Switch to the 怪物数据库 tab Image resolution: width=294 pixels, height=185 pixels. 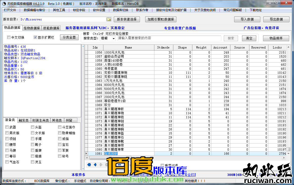click(32, 28)
